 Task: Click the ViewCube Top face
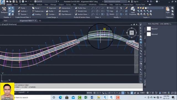point(132,33)
